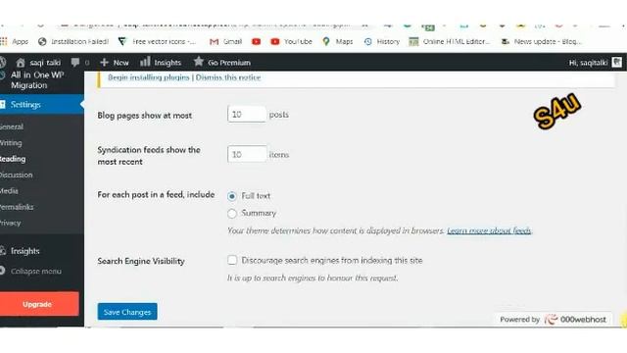Click the Save Changes button
Screen dimensions: 627x353
tap(127, 312)
